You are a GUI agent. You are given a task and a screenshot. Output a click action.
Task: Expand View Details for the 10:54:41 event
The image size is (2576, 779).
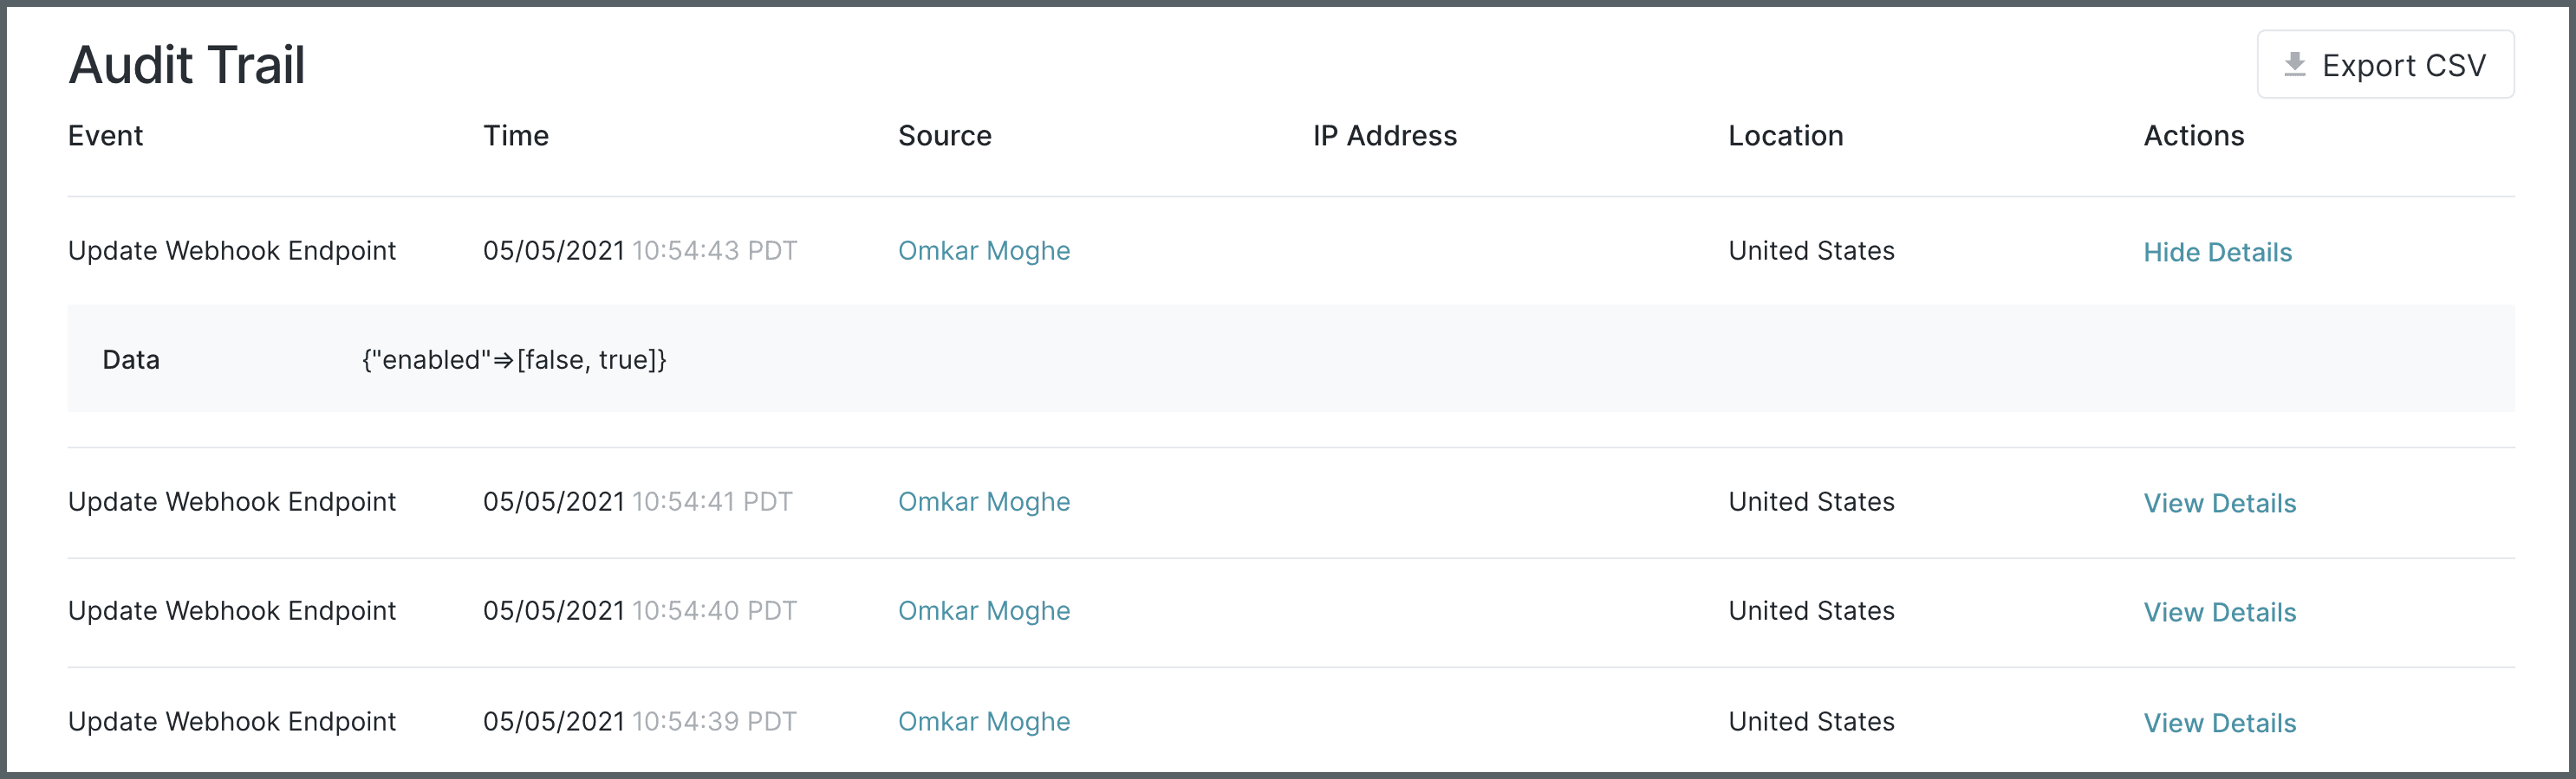click(2219, 502)
